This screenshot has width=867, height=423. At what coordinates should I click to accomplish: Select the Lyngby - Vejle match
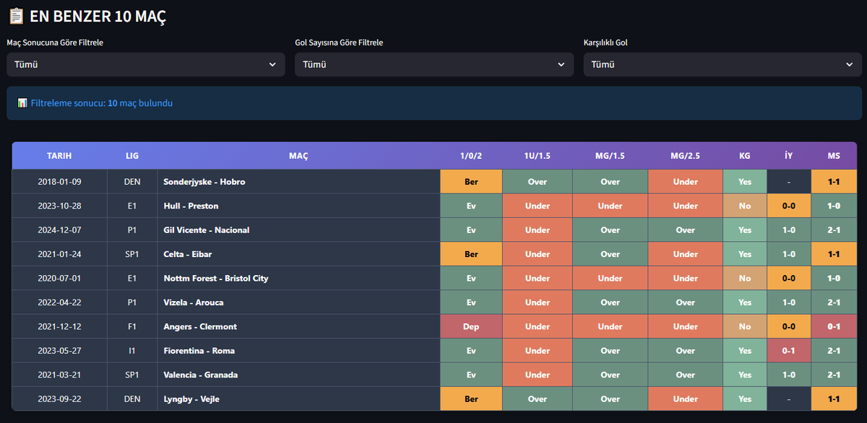pyautogui.click(x=191, y=399)
